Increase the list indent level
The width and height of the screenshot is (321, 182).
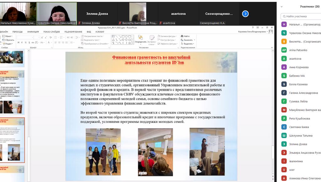tap(72, 37)
